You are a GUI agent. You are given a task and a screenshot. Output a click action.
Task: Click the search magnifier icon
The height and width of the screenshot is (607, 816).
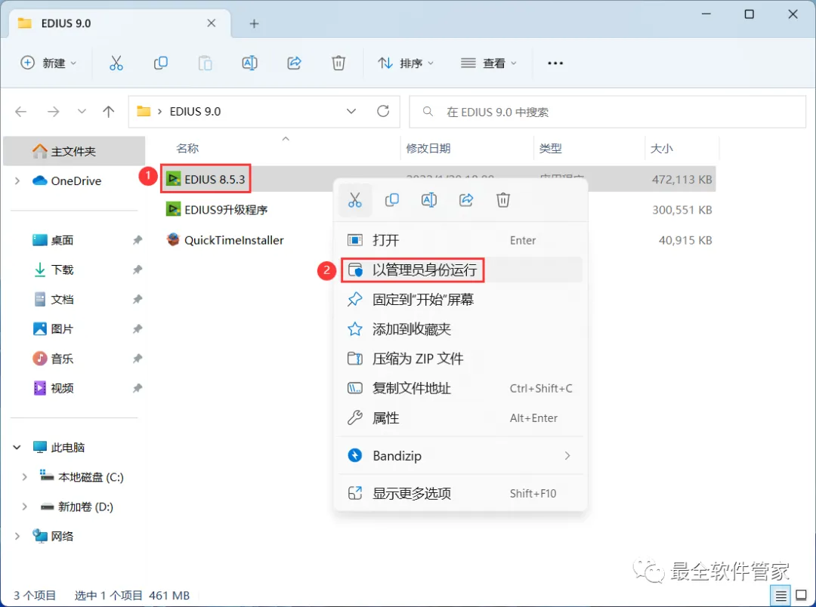[428, 111]
